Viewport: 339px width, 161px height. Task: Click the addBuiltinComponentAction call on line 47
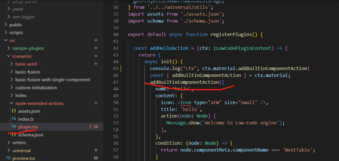pos(184,82)
